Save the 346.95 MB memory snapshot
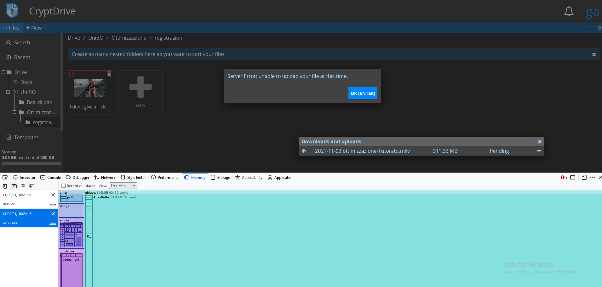 [x=52, y=223]
